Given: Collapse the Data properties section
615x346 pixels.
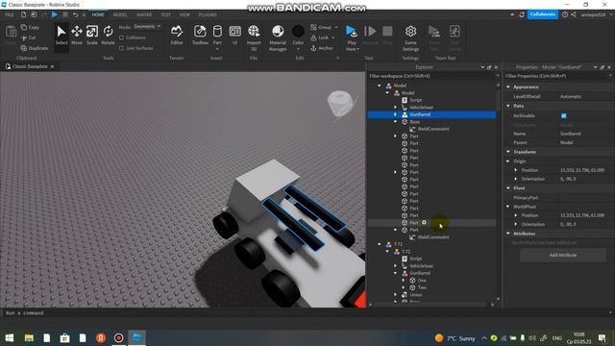Looking at the screenshot, I should pos(508,106).
